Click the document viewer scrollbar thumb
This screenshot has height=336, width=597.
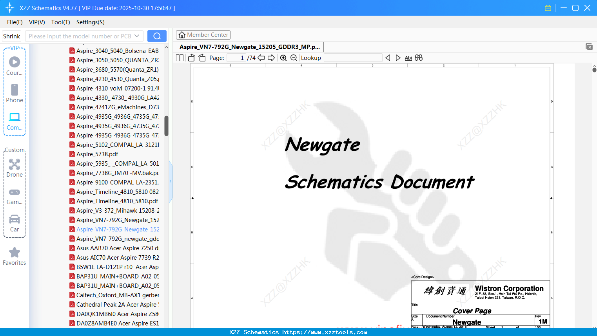(594, 70)
